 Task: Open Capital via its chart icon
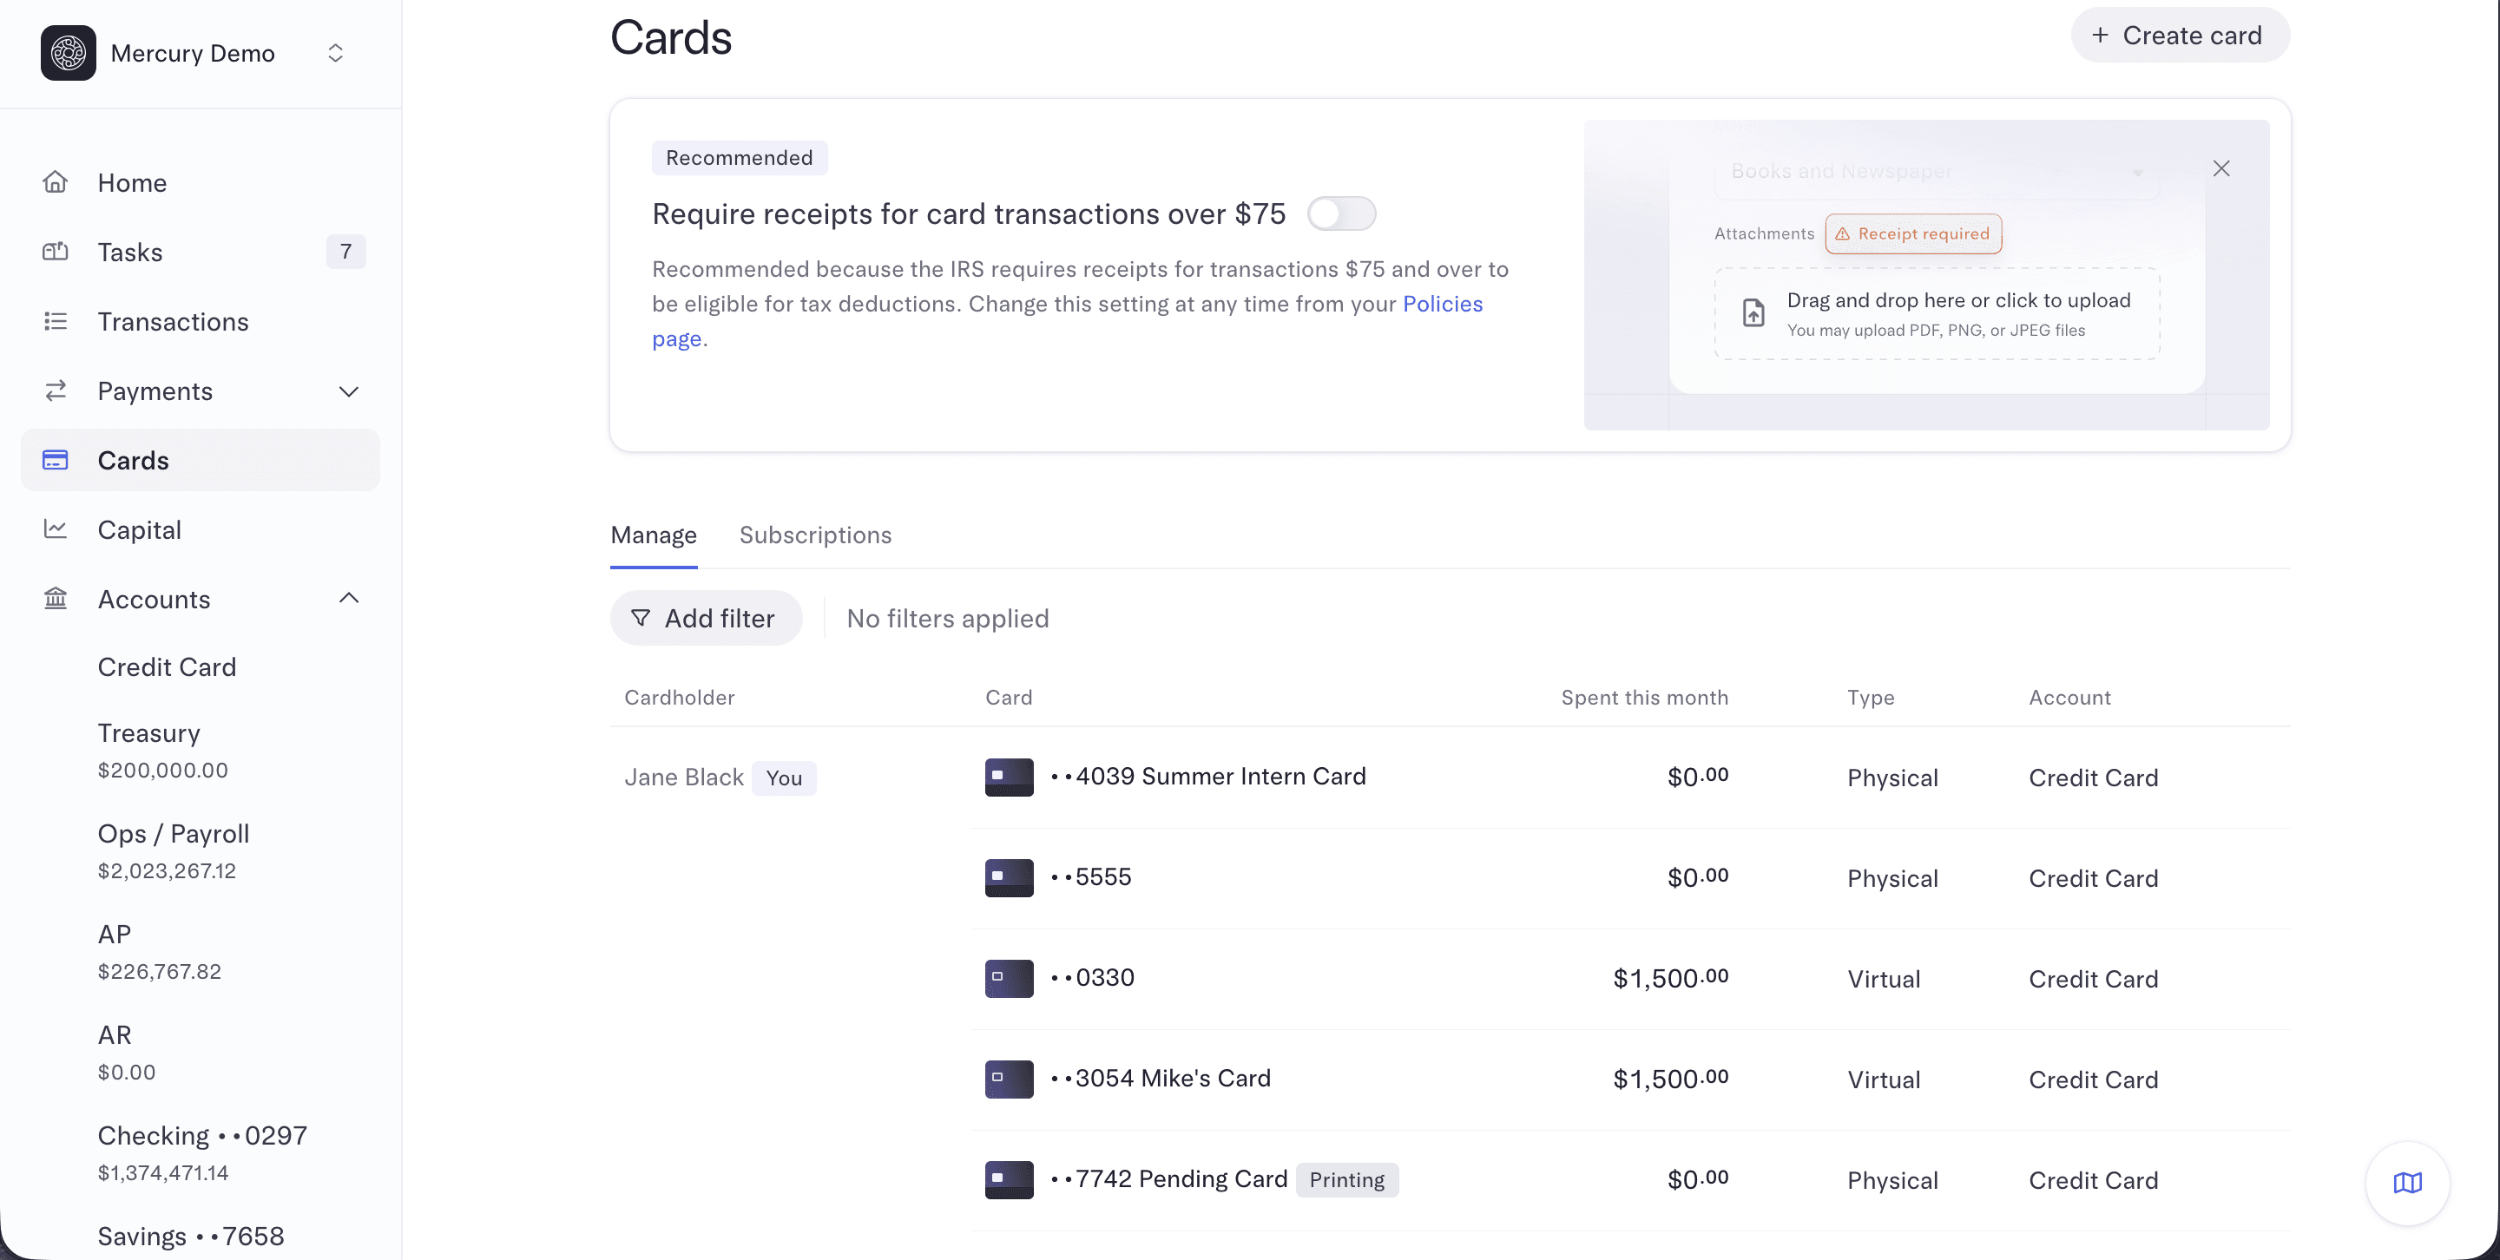click(56, 529)
